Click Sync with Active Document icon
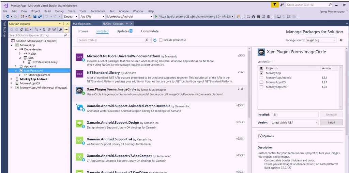349x173 pixels. (x=44, y=30)
